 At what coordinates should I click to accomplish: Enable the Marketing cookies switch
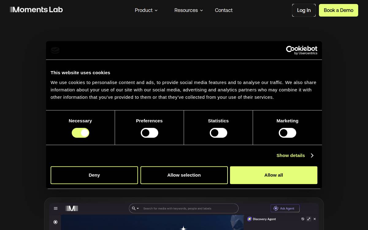tap(287, 133)
